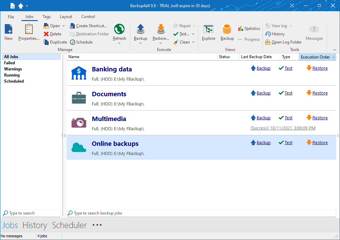This screenshot has height=240, width=340.
Task: Delete the selected backup job
Action: point(52,34)
